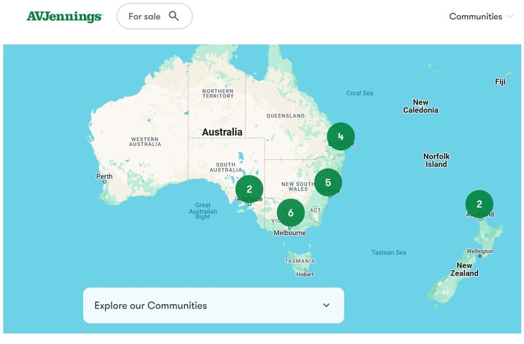Click the Wellington label on the map
This screenshot has height=344, width=524.
[x=479, y=252]
